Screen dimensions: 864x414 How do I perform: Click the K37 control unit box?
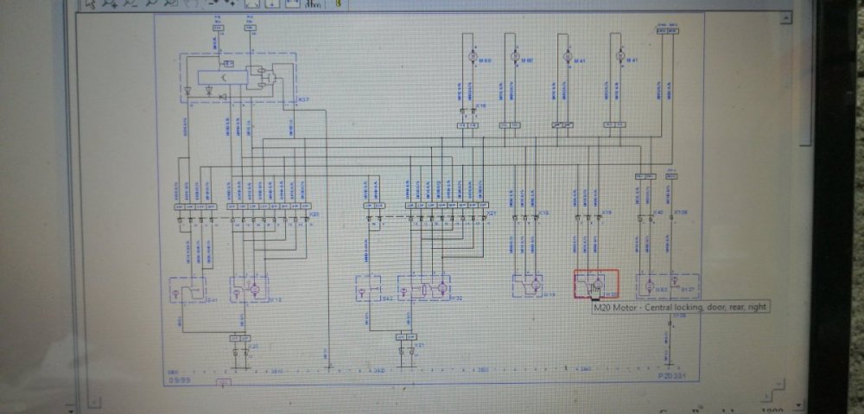point(238,78)
